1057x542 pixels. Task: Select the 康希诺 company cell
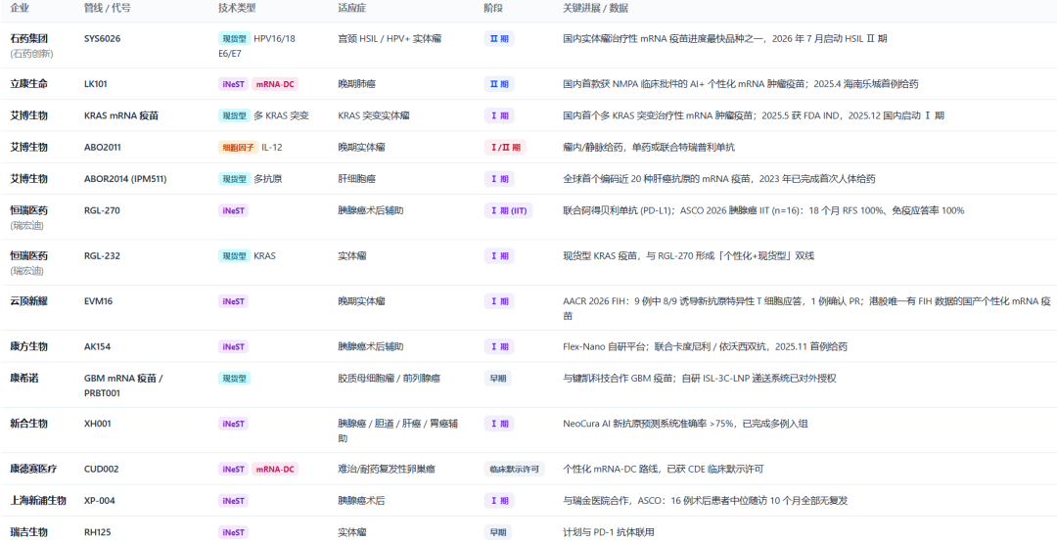click(x=24, y=379)
